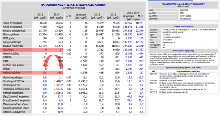Click the Διαφορά column header
The width and height of the screenshot is (221, 116).
point(81,16)
